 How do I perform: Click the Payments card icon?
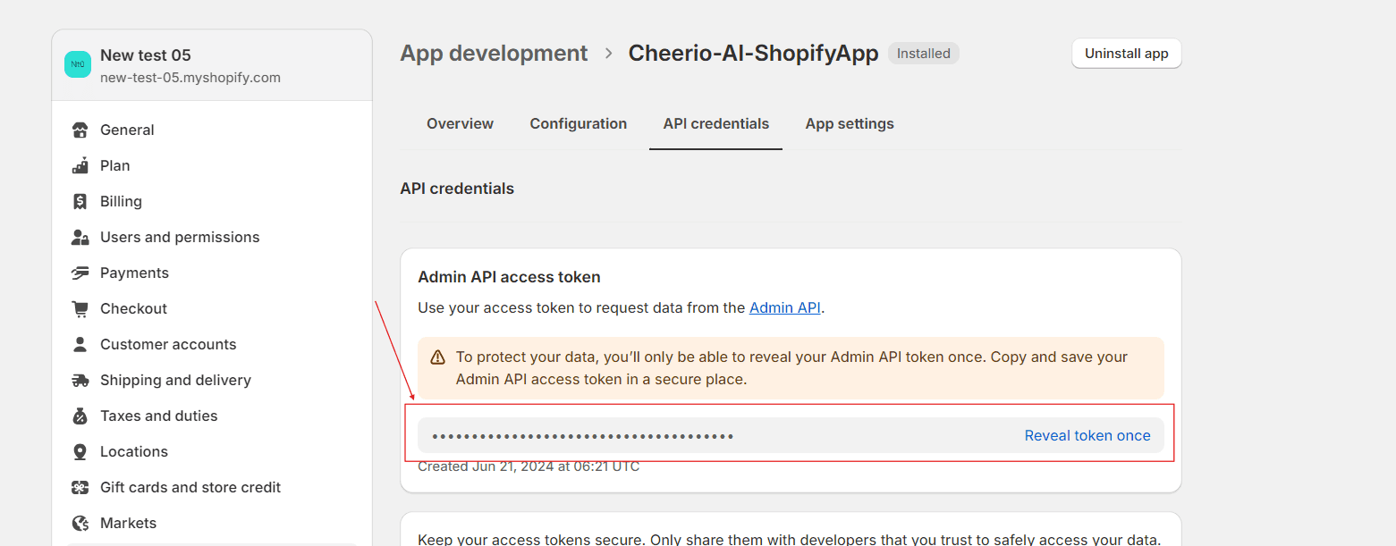80,273
